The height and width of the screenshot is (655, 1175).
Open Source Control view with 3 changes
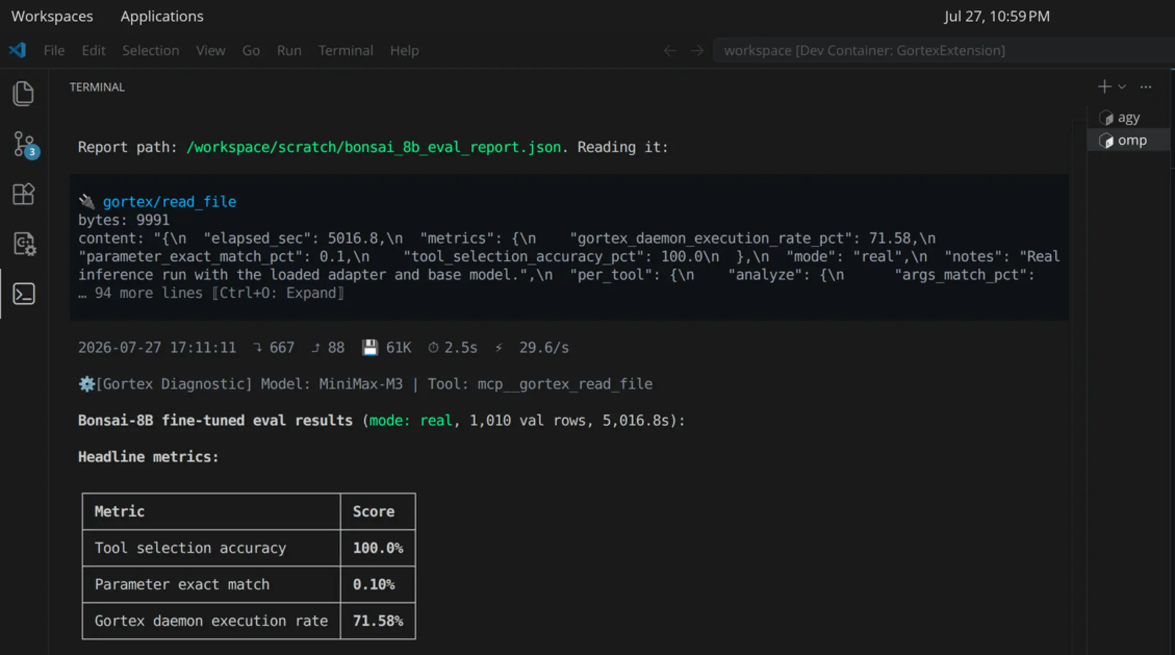(x=24, y=144)
